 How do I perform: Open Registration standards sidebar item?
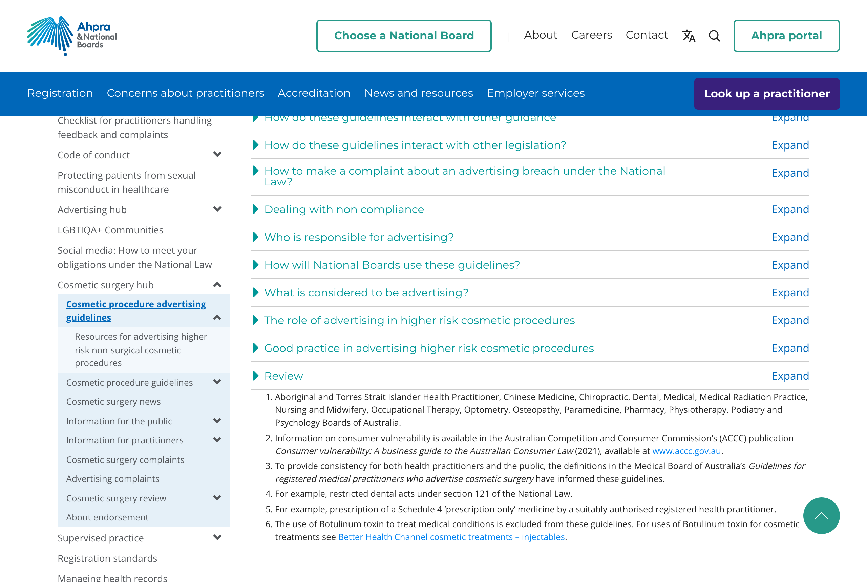107,558
